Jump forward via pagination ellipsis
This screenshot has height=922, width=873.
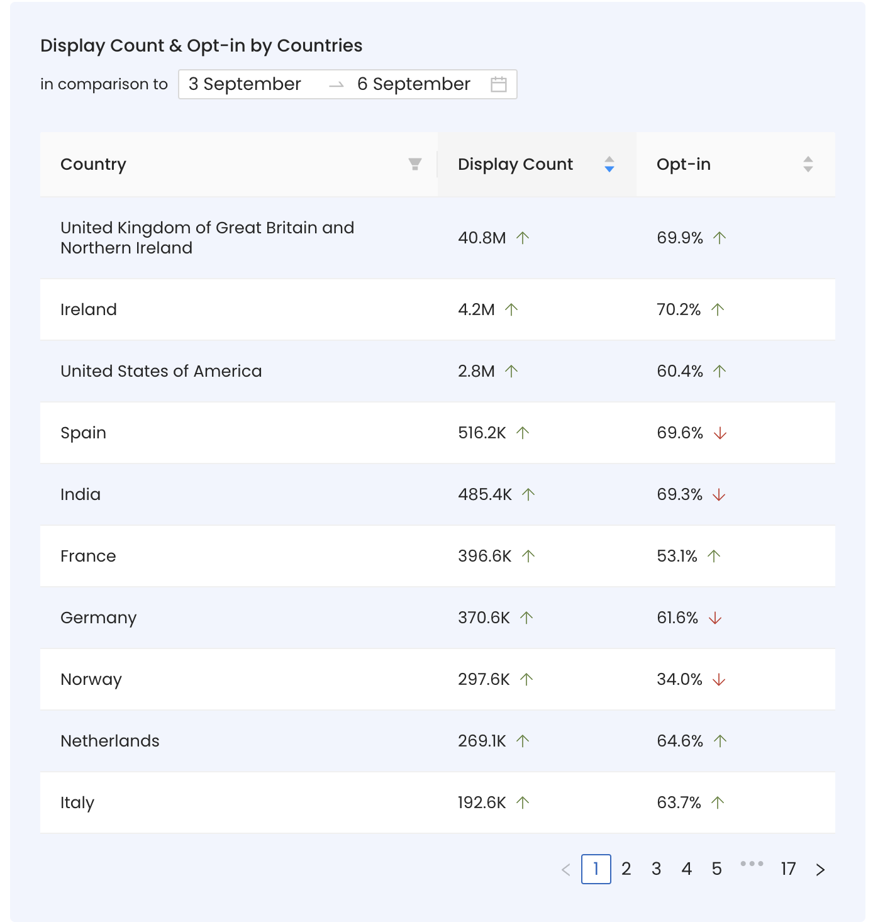tap(752, 864)
